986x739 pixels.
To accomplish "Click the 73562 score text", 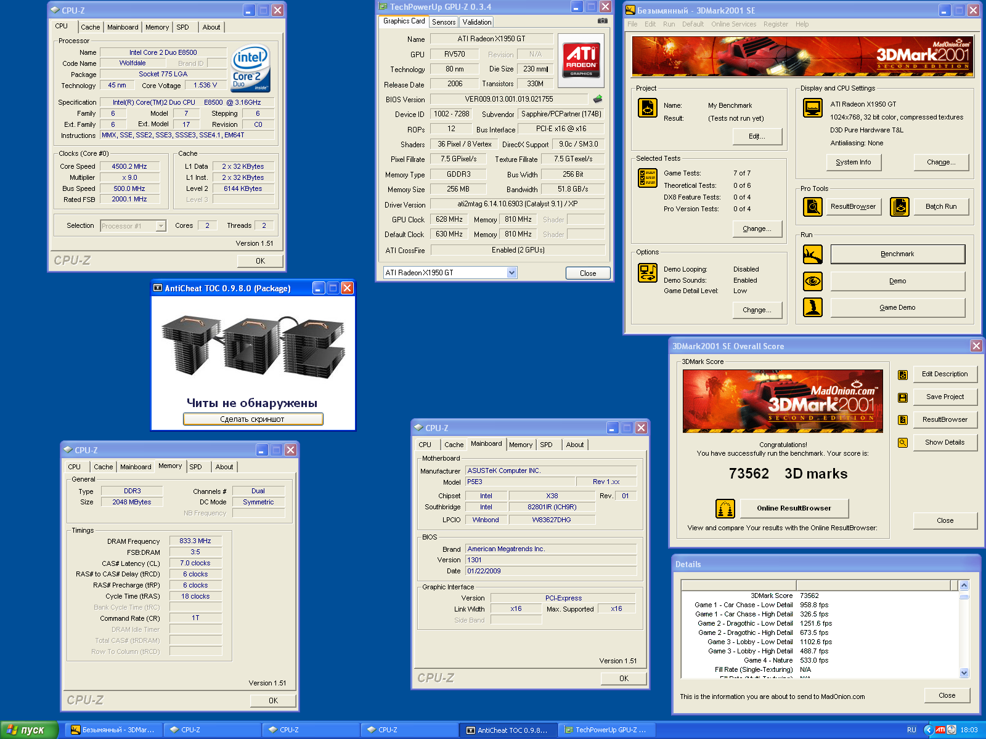I will (x=749, y=474).
